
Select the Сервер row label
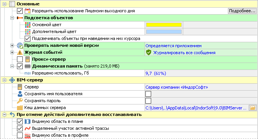pyautogui.click(x=32, y=87)
